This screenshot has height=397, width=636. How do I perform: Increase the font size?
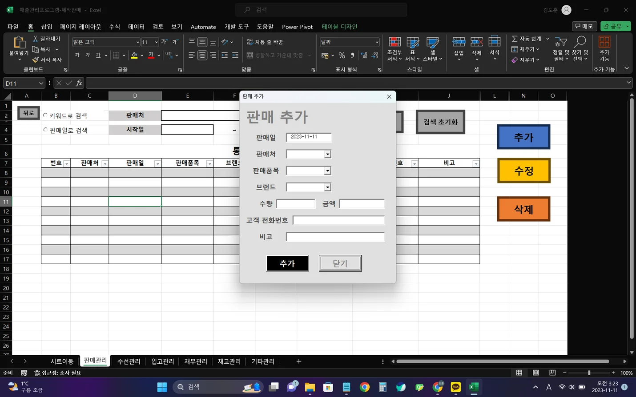[165, 42]
